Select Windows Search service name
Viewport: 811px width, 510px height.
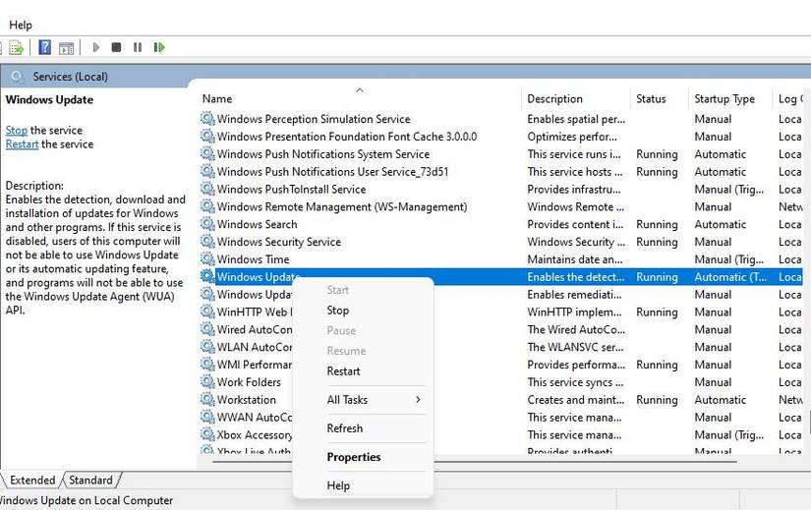click(x=257, y=224)
